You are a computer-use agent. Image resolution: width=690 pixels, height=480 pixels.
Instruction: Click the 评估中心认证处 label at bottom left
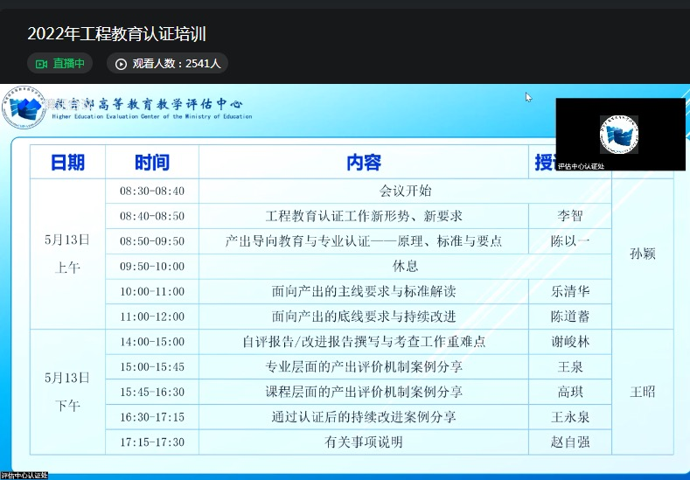click(x=24, y=476)
